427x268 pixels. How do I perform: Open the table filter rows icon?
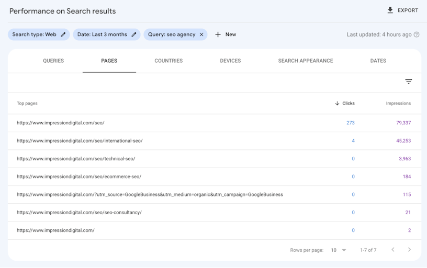tap(409, 81)
